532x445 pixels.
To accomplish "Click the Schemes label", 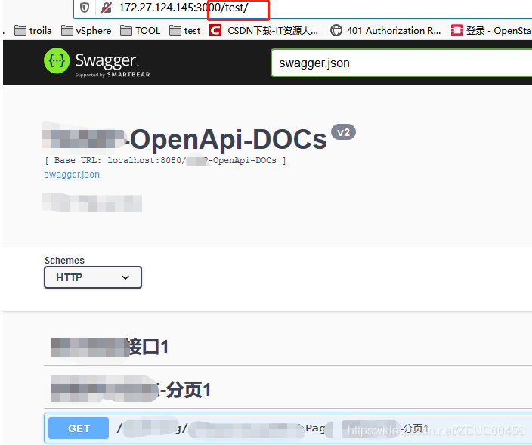I will tap(64, 260).
